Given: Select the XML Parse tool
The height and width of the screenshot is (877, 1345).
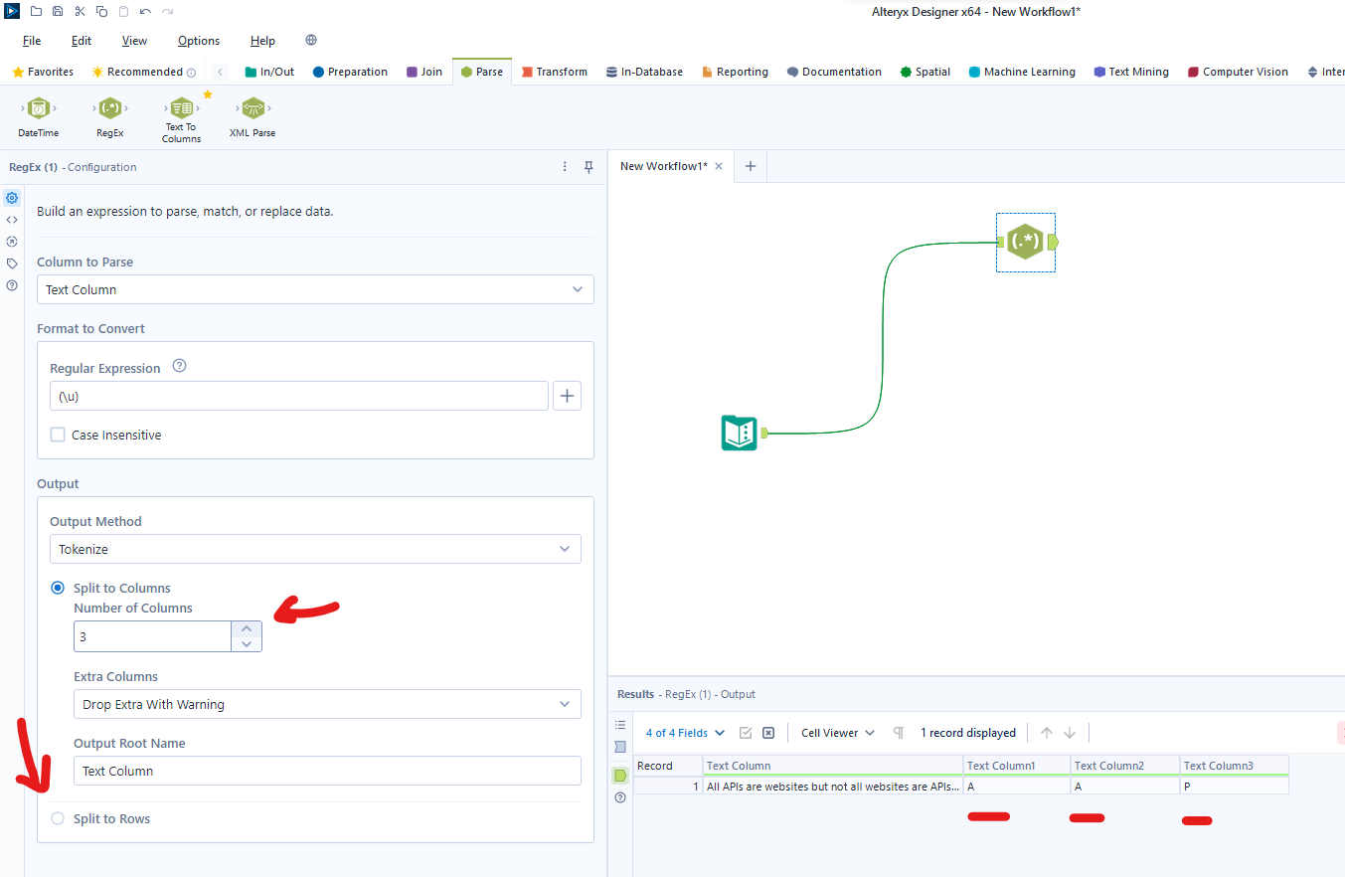Looking at the screenshot, I should coord(252,115).
